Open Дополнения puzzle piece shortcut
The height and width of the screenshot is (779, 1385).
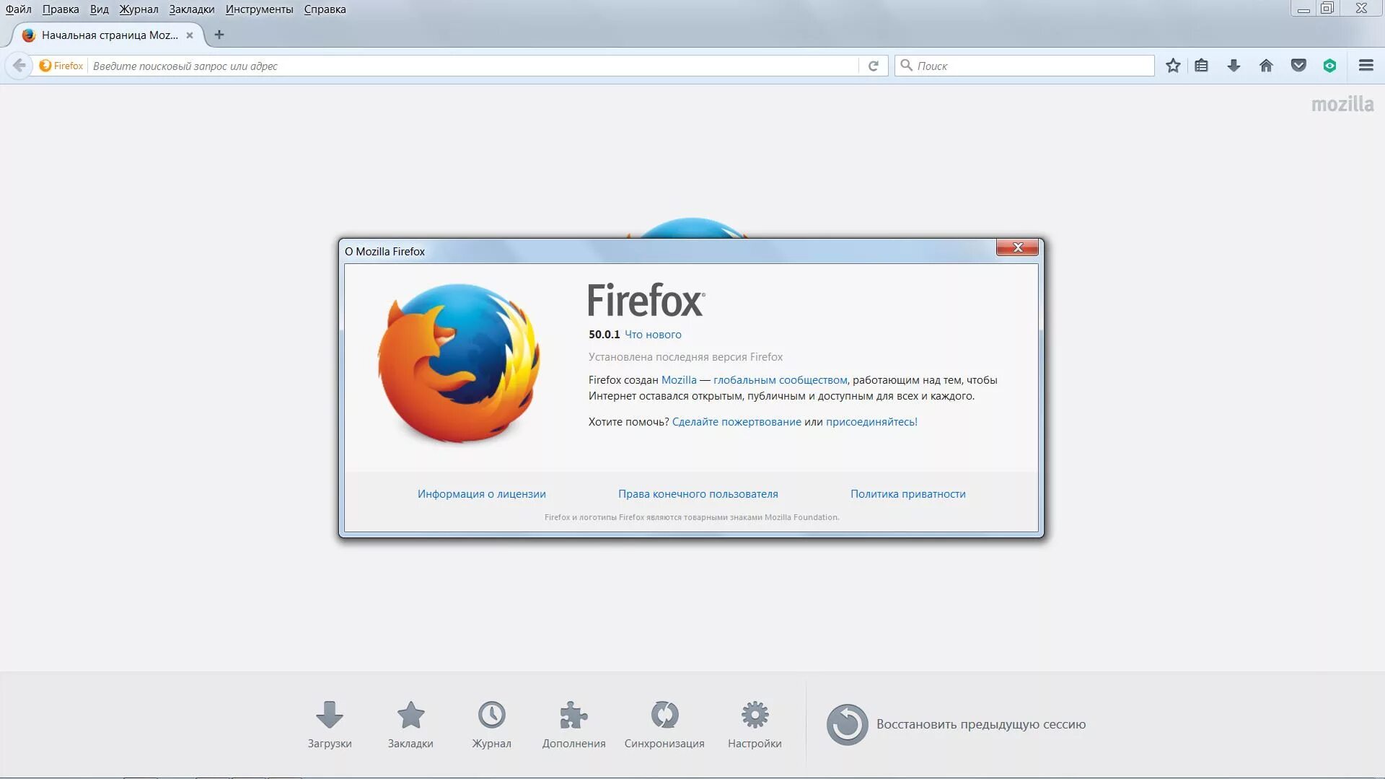pyautogui.click(x=573, y=724)
